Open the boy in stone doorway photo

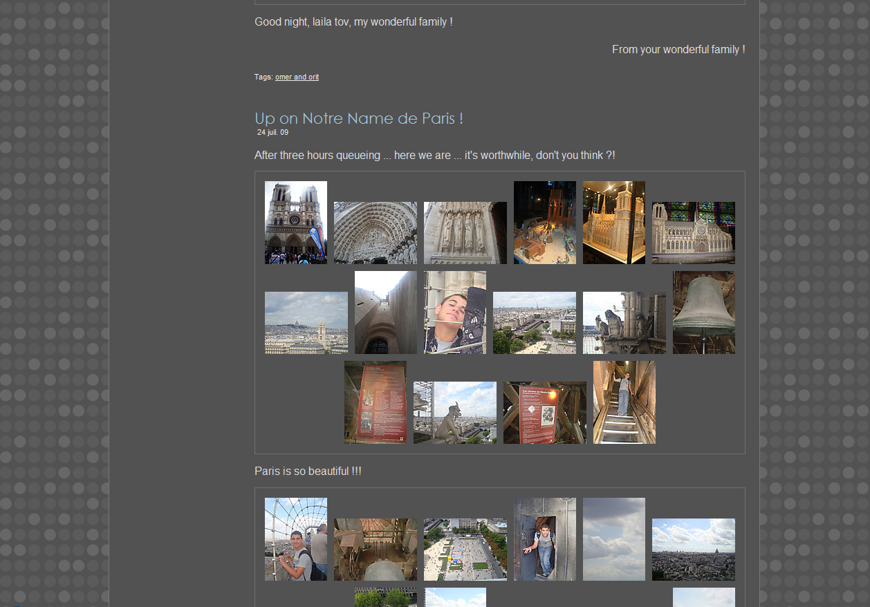pyautogui.click(x=544, y=539)
